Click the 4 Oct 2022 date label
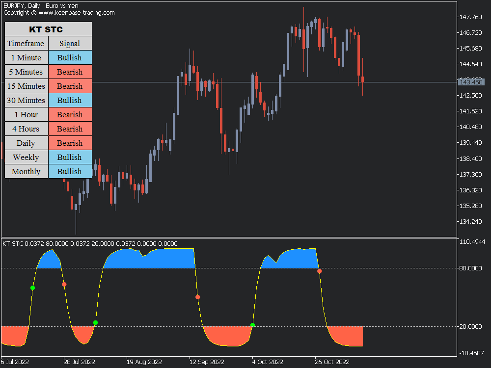Image resolution: width=491 pixels, height=368 pixels. tap(268, 362)
